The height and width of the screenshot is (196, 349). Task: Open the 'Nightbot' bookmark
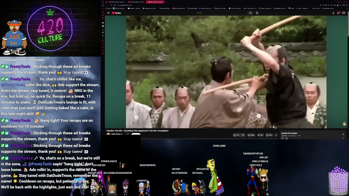[135, 8]
